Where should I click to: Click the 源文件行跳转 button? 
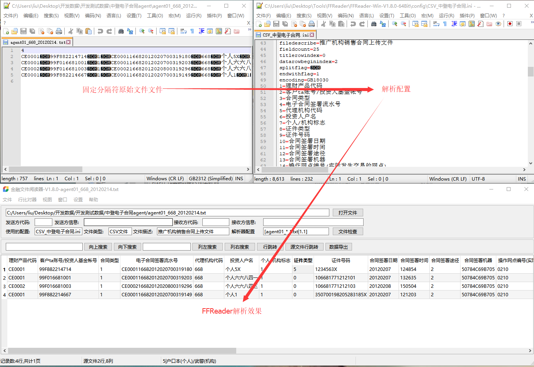coord(304,247)
